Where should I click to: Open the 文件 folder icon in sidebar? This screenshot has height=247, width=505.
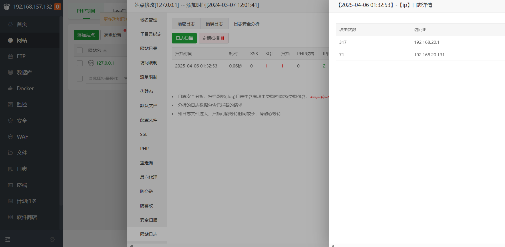(x=10, y=153)
